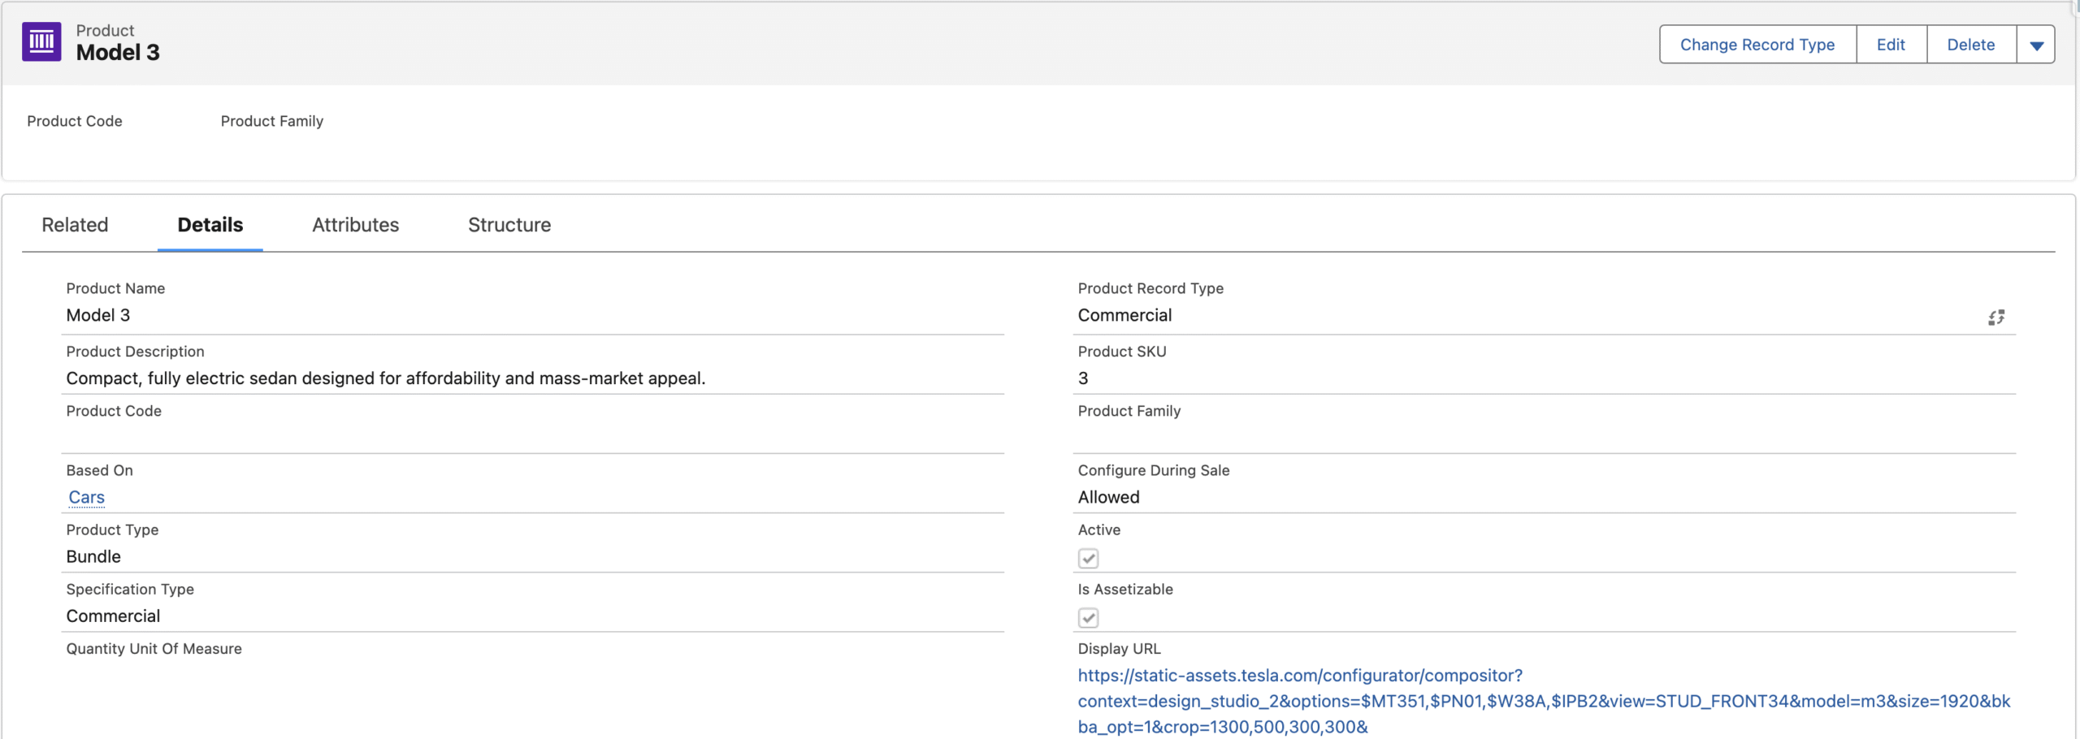Toggle the Active checkbox
The width and height of the screenshot is (2080, 739).
(1089, 558)
